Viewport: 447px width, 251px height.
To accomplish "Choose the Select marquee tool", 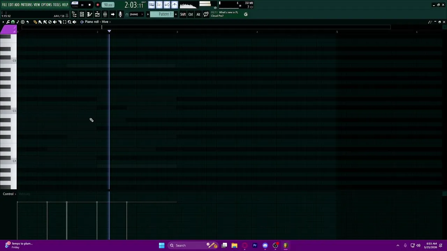I will pos(65,22).
